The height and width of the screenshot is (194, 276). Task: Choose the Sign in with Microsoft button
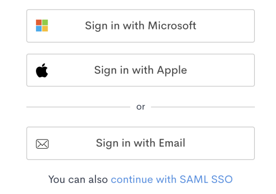(x=140, y=26)
